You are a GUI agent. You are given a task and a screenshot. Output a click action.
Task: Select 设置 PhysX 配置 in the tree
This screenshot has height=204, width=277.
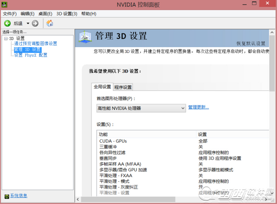coord(31,55)
